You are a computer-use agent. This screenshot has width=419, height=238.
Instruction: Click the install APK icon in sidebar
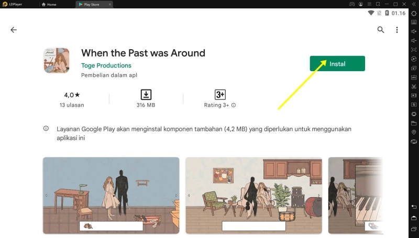[414, 77]
